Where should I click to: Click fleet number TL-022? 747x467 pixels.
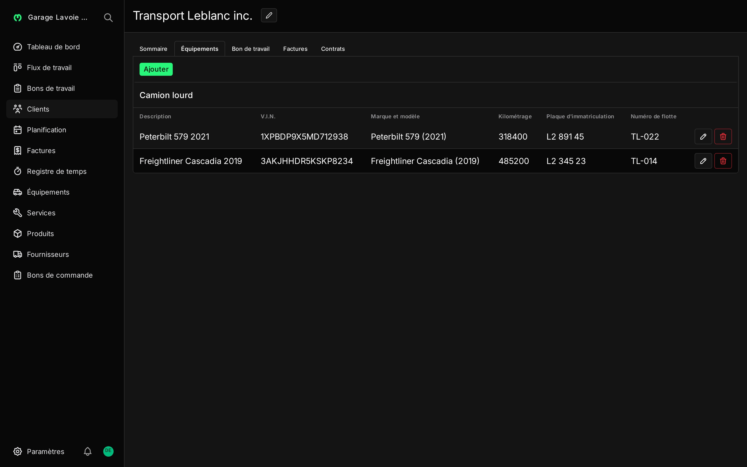click(645, 136)
